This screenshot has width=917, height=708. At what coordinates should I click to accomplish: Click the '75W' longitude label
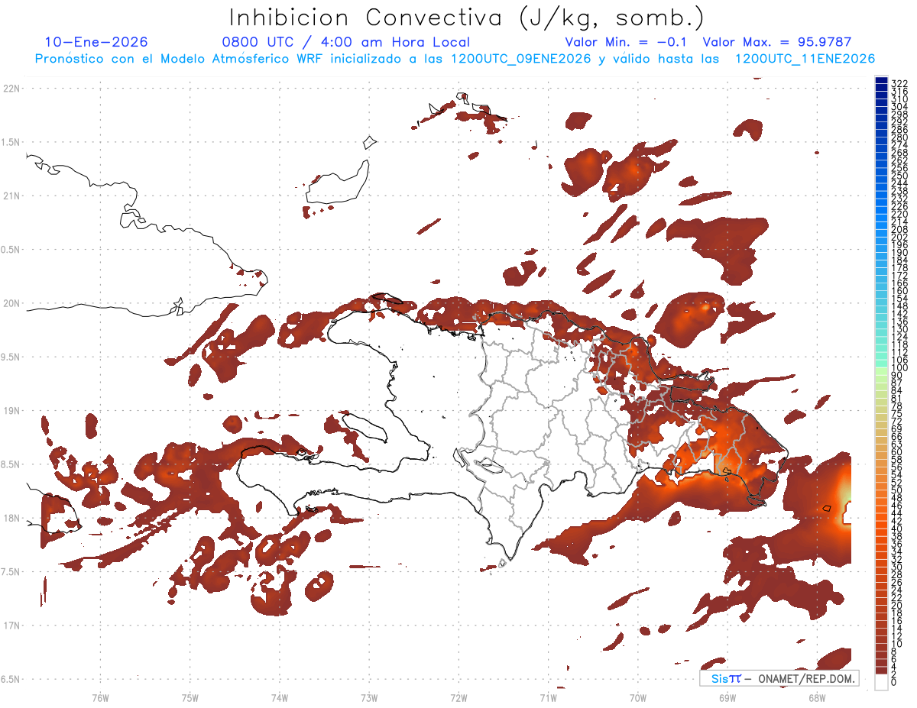click(x=190, y=697)
